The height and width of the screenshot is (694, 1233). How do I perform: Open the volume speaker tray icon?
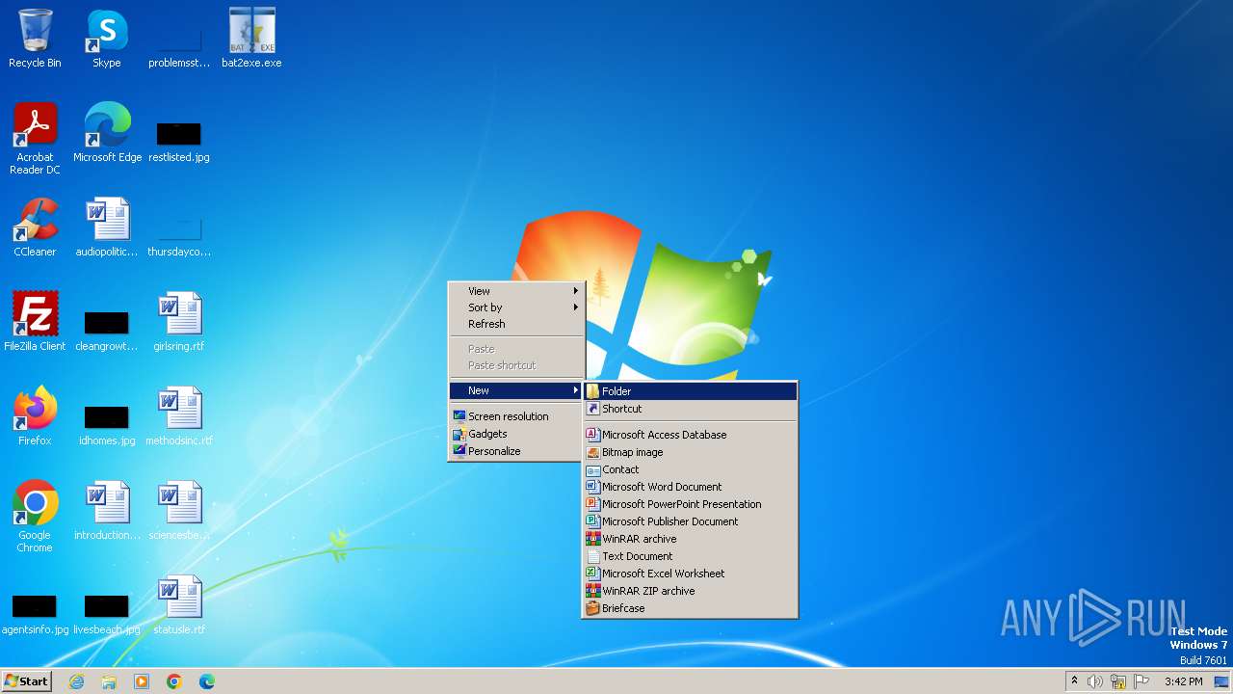[1095, 681]
